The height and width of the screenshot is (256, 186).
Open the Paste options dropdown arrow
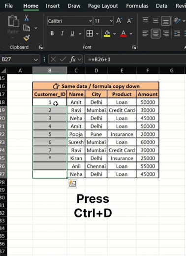point(13,38)
